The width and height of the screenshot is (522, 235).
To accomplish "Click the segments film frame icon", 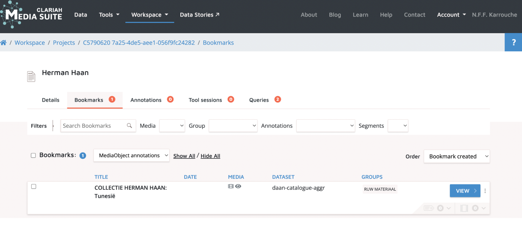I will pyautogui.click(x=464, y=208).
